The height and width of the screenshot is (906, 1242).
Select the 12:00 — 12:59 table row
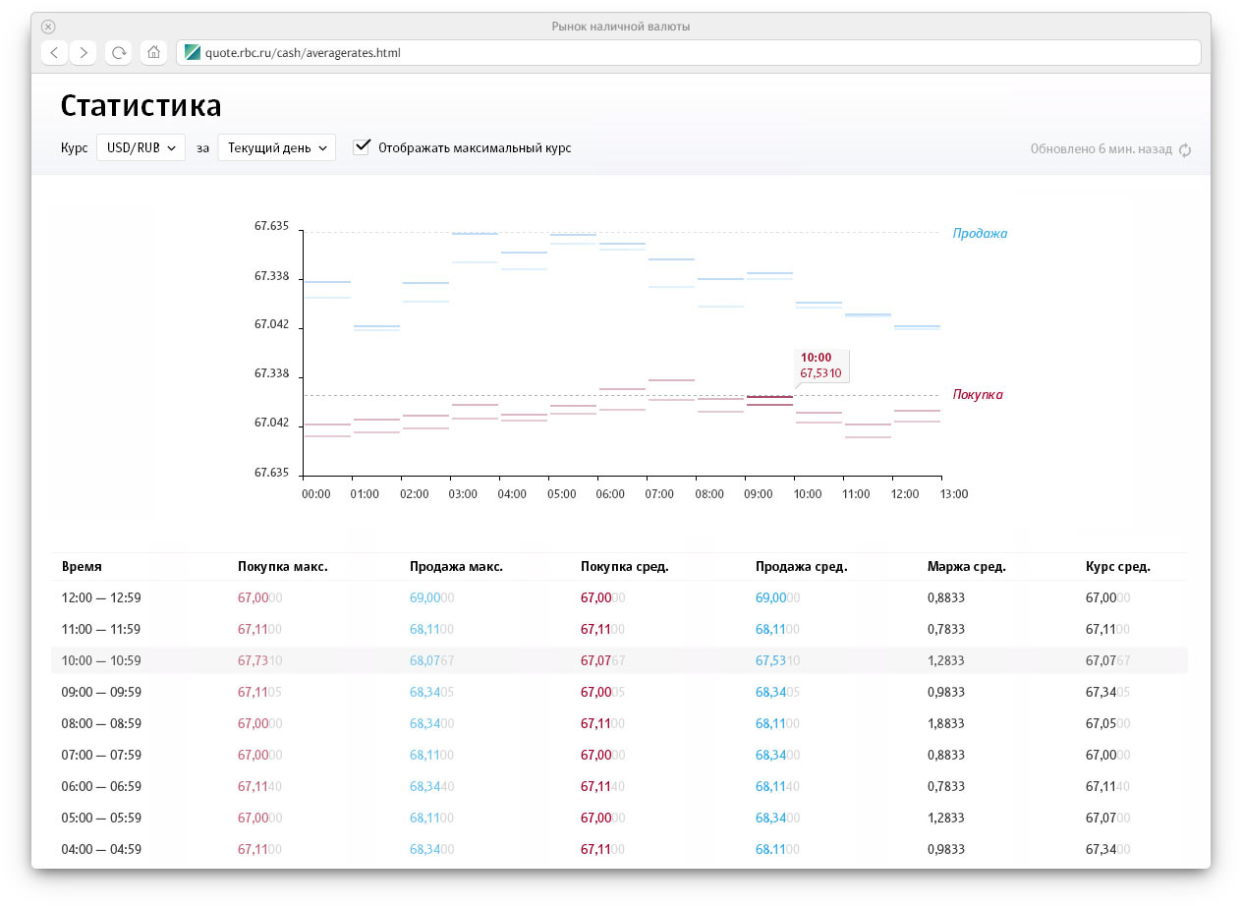(x=619, y=597)
